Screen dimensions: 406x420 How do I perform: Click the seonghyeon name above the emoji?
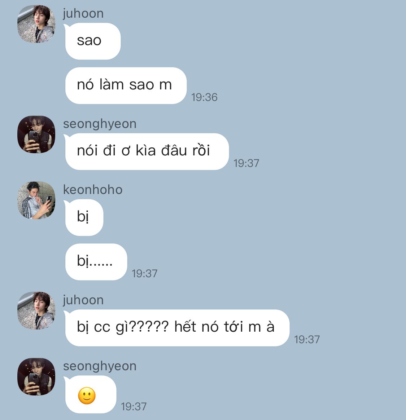(x=100, y=366)
